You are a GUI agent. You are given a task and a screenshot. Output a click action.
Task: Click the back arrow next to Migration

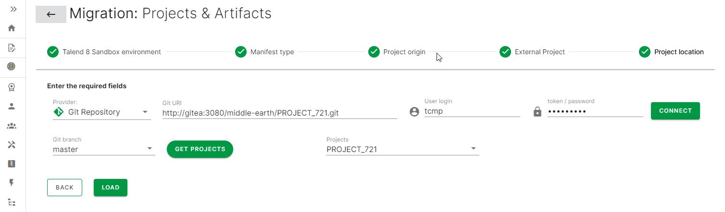[x=51, y=14]
